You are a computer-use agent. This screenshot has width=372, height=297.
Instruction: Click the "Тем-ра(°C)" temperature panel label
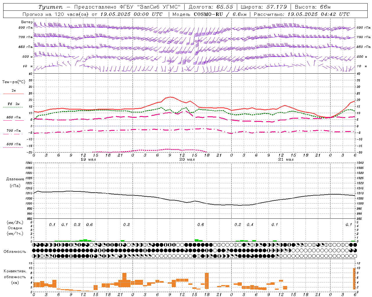pos(14,82)
